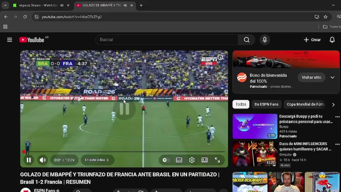Screen dimensions: 341x192
Task: Open the Libertex racing car ad banner
Action: pos(286,60)
